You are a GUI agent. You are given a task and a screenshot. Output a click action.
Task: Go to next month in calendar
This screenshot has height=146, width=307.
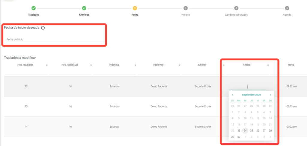point(270,95)
